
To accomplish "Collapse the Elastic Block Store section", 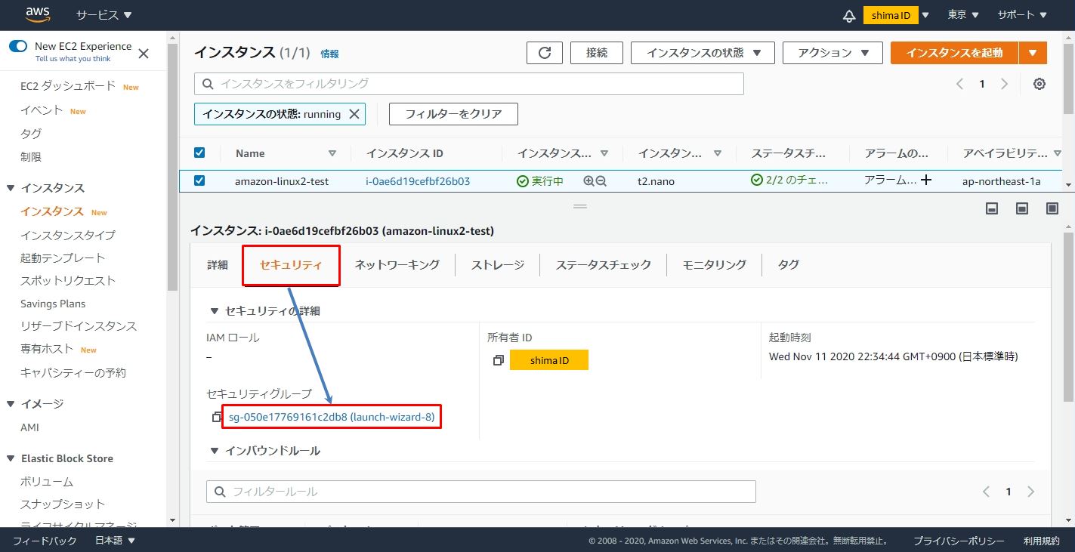I will click(x=11, y=458).
